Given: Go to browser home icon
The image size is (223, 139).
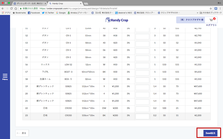Looking at the screenshot, I should pos(16,9).
